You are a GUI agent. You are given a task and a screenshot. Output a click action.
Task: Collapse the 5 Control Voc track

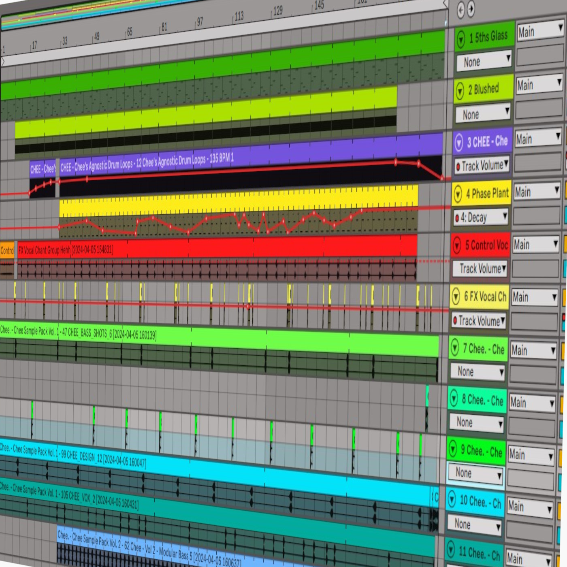[456, 245]
